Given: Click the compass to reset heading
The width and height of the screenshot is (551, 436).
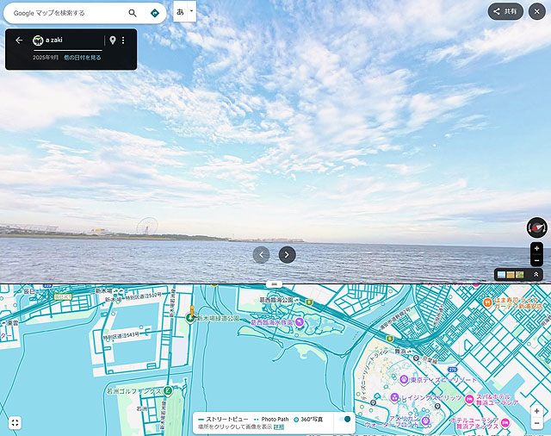Looking at the screenshot, I should 536,227.
